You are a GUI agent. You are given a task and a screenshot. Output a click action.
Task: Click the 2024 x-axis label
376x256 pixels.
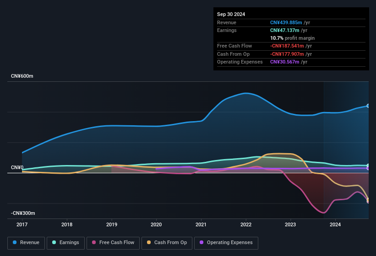[x=335, y=224]
